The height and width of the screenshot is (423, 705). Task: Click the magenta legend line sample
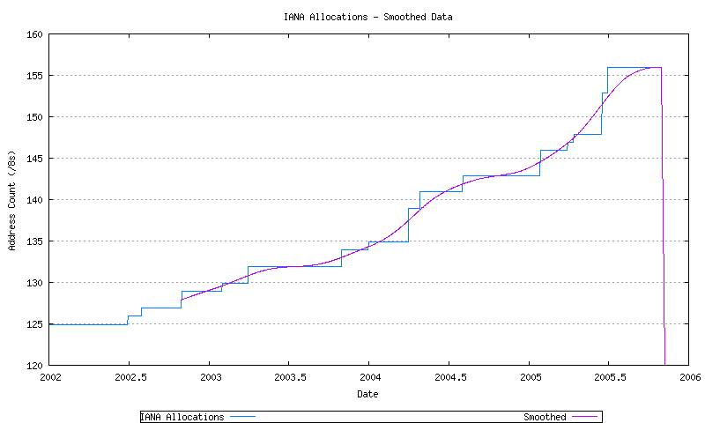coord(585,417)
